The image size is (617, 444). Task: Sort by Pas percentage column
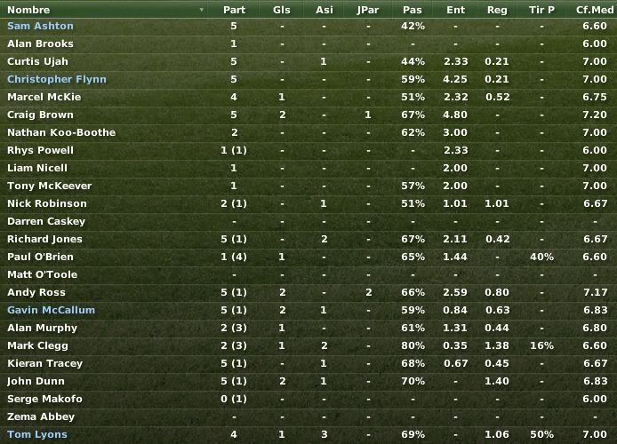412,10
